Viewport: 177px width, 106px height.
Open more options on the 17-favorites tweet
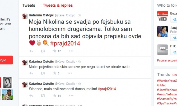tap(71, 51)
